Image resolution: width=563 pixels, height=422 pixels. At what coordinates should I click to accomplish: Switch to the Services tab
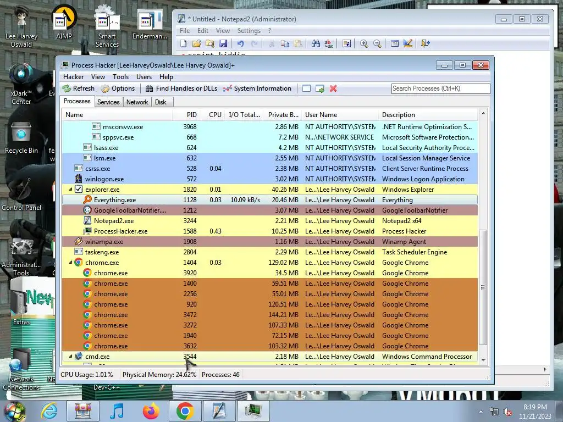(108, 102)
